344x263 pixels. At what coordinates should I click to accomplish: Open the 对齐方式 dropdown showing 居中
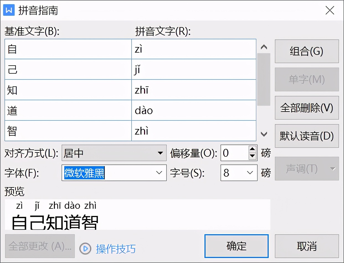tap(114, 153)
